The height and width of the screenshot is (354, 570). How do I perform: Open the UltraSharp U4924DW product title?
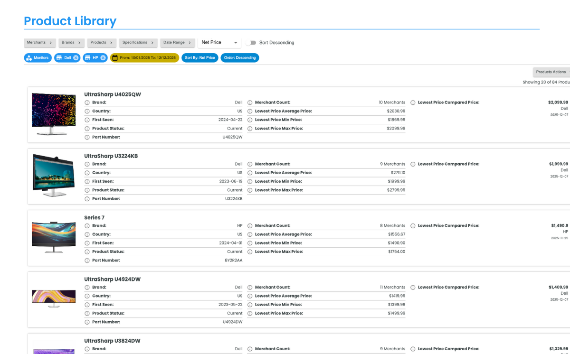(x=112, y=279)
